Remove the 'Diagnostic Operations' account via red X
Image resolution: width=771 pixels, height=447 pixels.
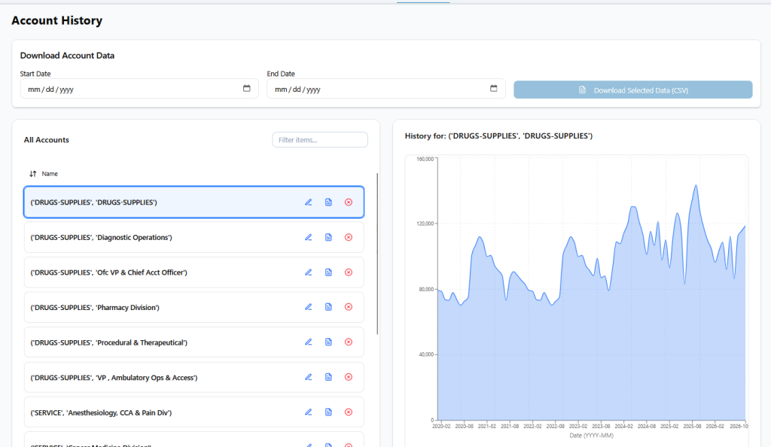(x=349, y=237)
